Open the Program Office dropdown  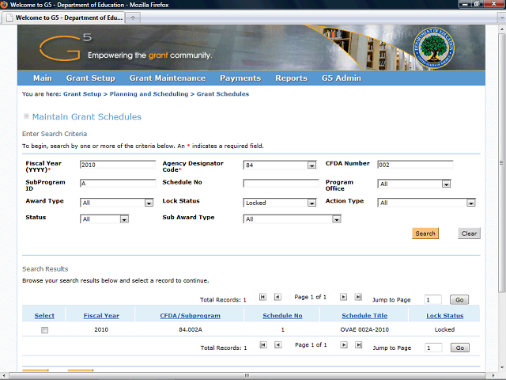pos(446,184)
